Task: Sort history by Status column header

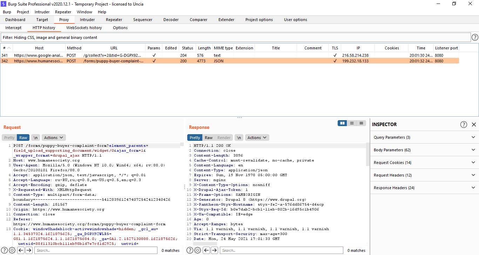Action: coord(188,48)
